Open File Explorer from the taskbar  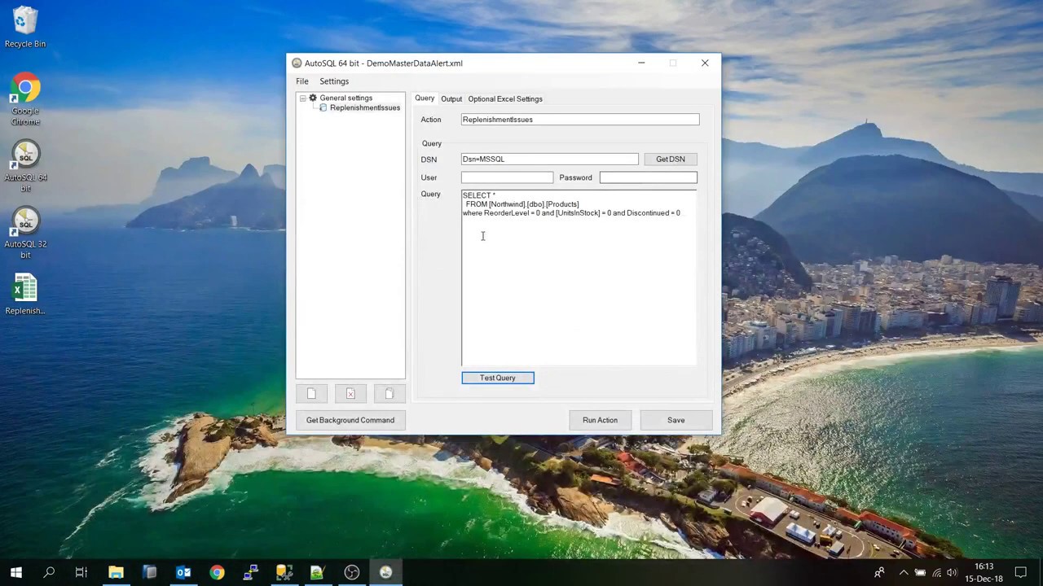click(x=116, y=572)
